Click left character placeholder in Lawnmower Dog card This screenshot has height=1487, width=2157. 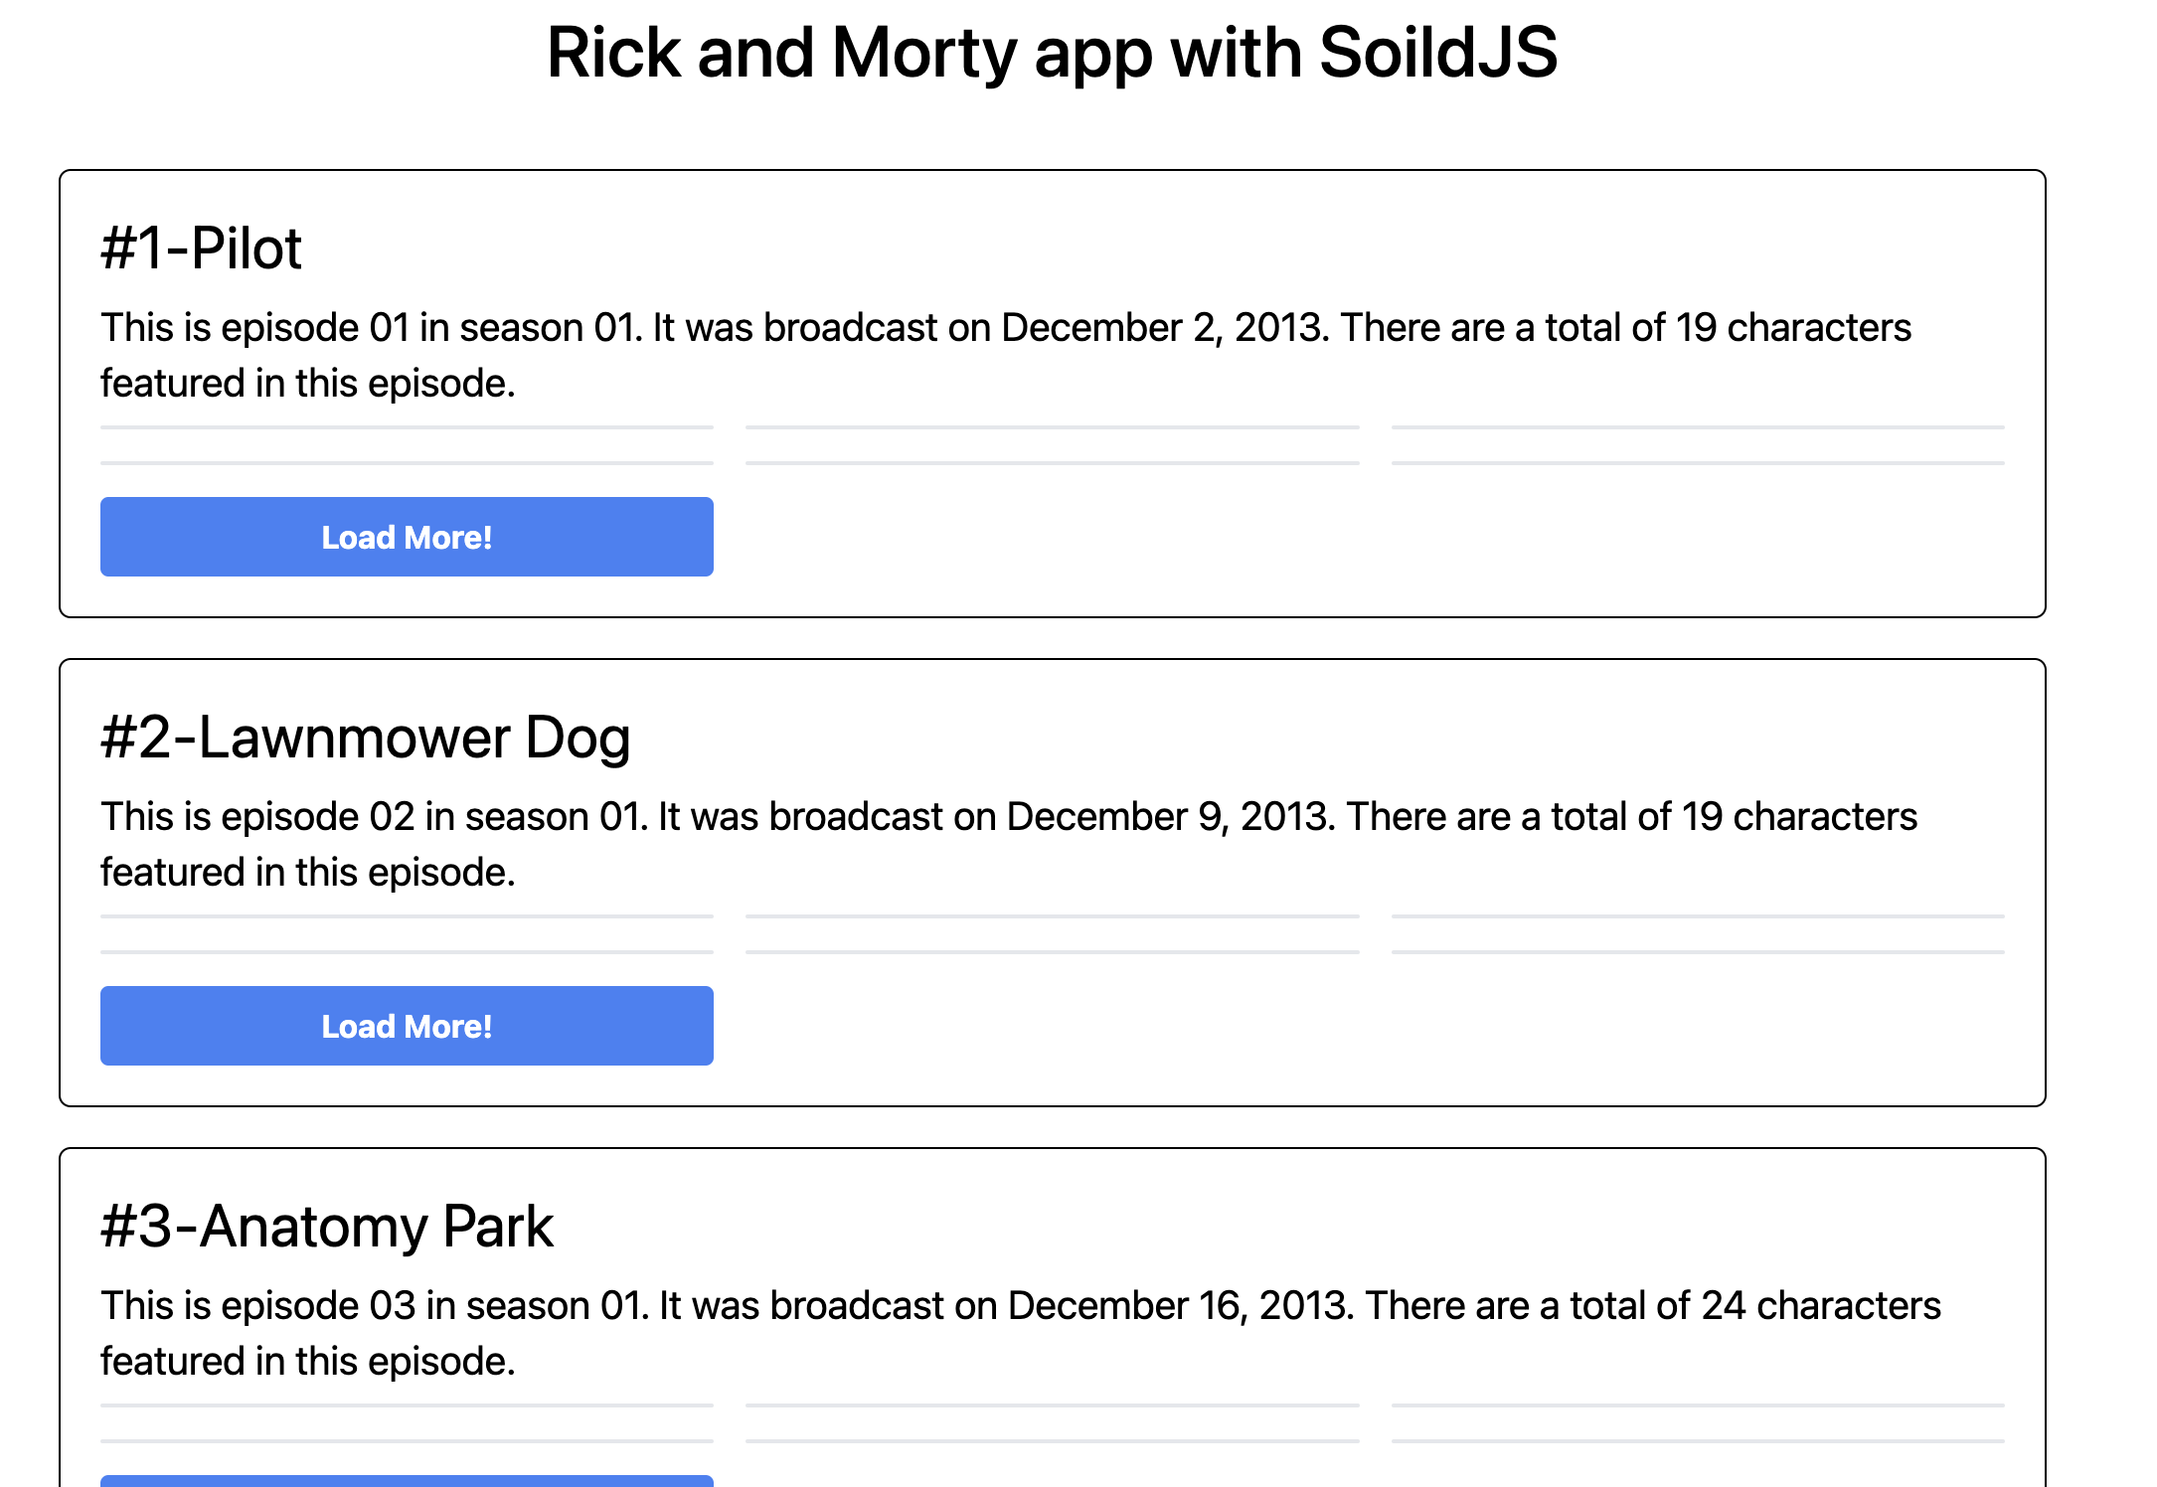click(407, 934)
